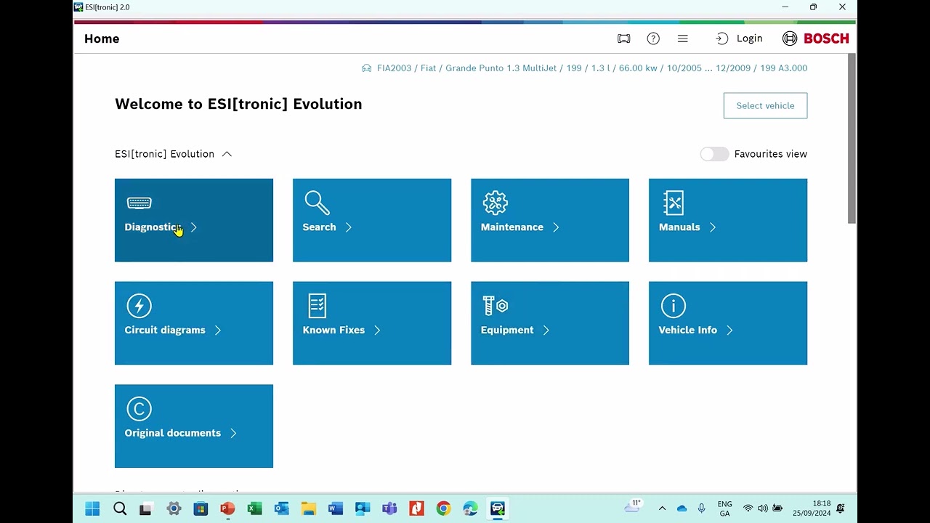Click the Bosch logo
Image resolution: width=930 pixels, height=523 pixels.
(x=815, y=38)
